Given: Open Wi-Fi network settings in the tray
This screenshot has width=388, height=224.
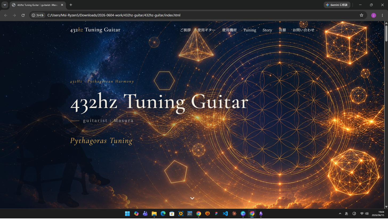Looking at the screenshot, I should (362, 214).
